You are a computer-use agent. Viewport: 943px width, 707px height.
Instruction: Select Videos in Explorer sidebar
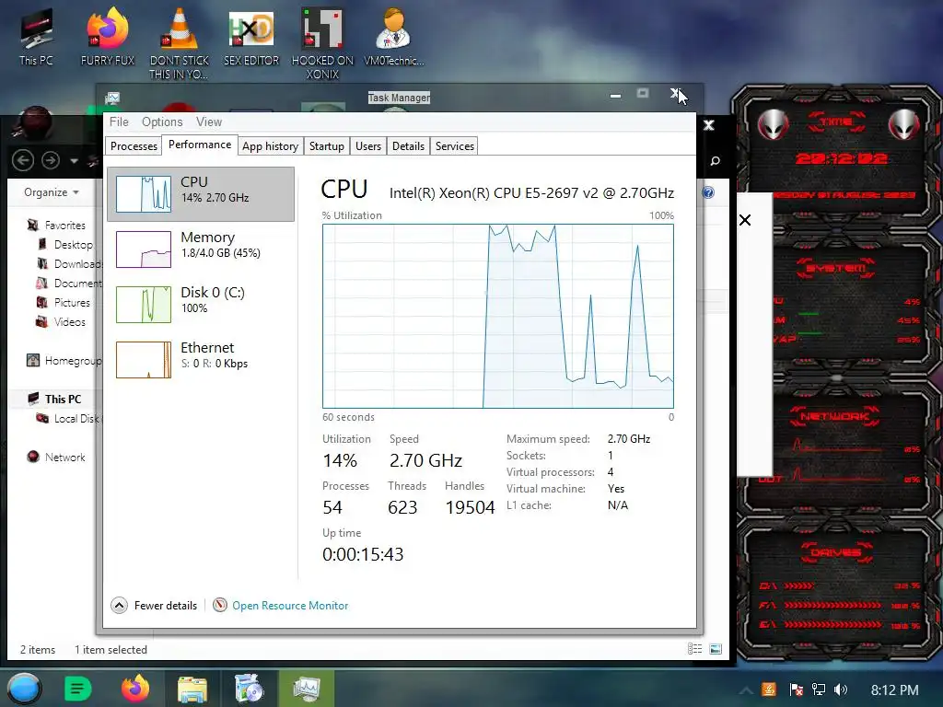pyautogui.click(x=62, y=321)
